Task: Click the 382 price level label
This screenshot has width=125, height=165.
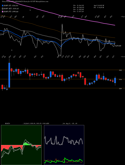Action: click(x=120, y=70)
